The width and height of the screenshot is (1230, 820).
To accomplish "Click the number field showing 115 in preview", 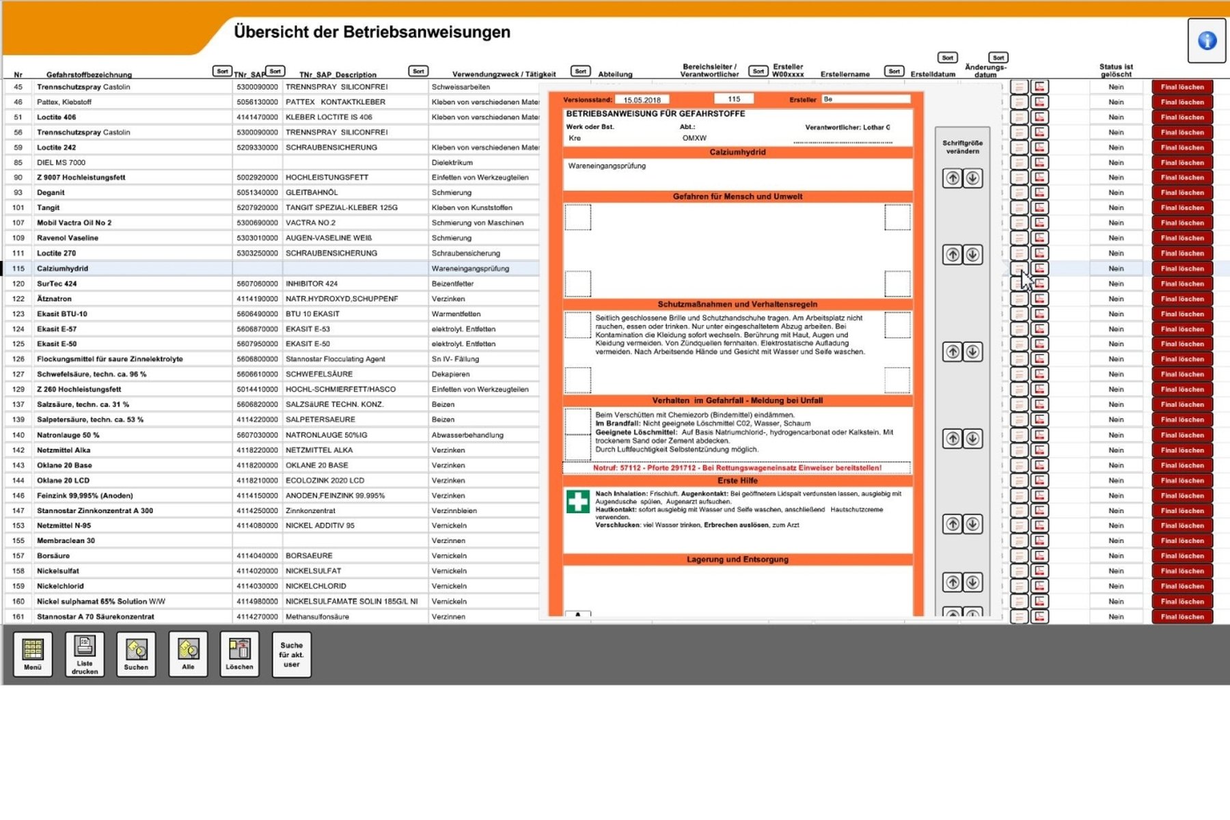I will point(734,99).
